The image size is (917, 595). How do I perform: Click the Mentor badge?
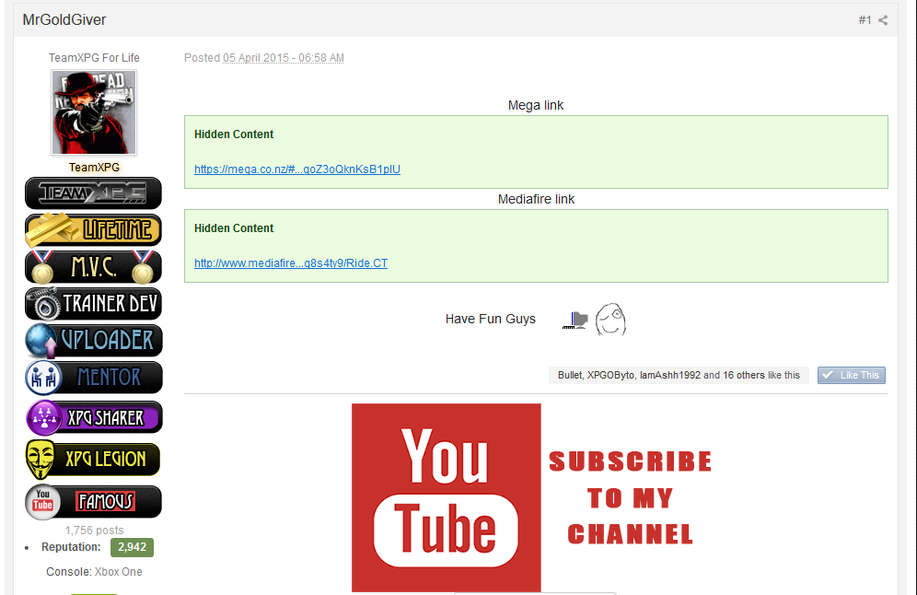click(94, 378)
